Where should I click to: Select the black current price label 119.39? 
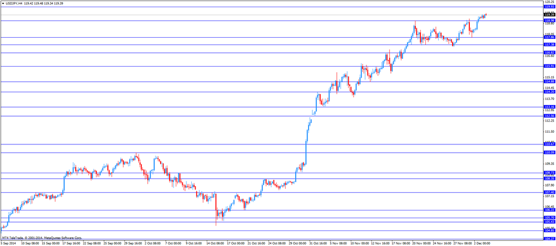[549, 14]
